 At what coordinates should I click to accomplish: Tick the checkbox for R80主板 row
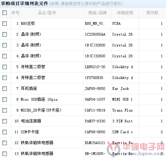4,23
